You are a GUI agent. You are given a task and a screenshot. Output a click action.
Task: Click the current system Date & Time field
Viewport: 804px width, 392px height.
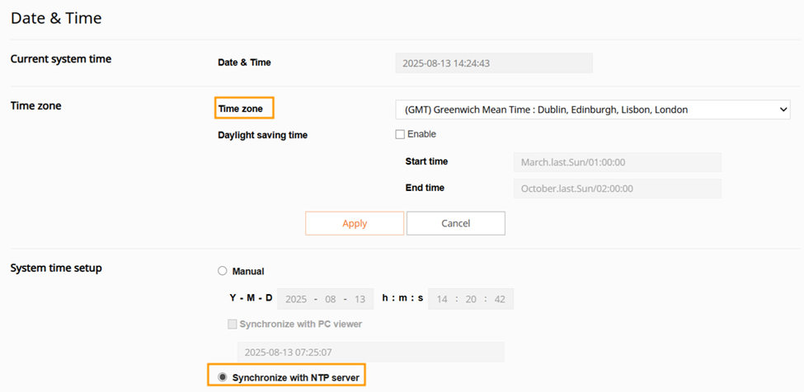tap(494, 63)
